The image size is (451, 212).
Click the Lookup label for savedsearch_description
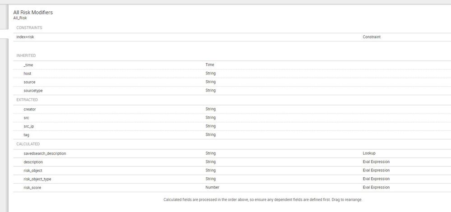click(x=369, y=153)
